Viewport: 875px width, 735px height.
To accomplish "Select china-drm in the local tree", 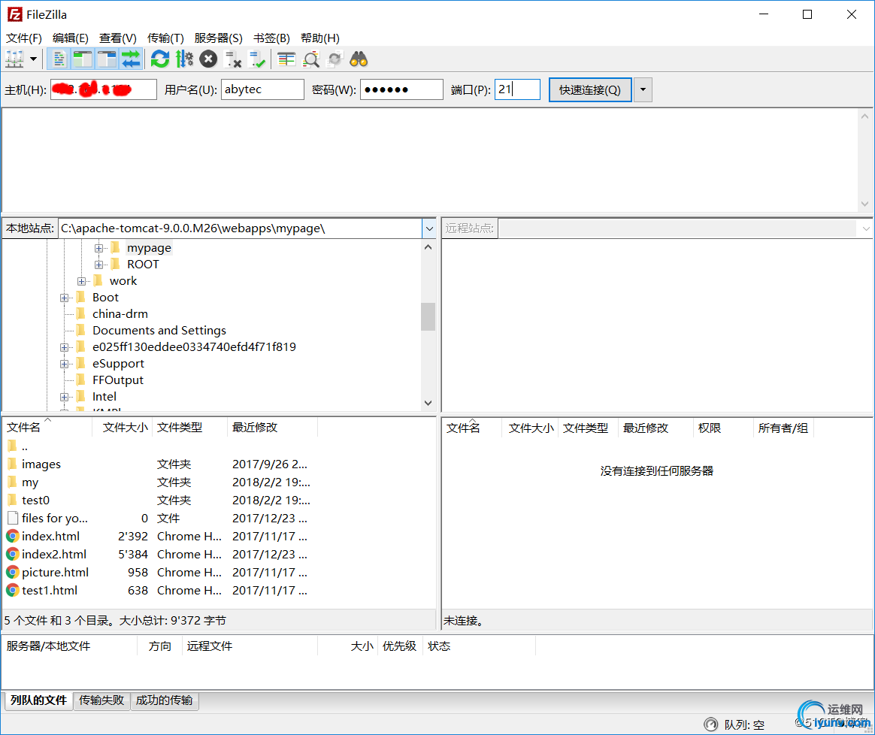I will pos(120,313).
